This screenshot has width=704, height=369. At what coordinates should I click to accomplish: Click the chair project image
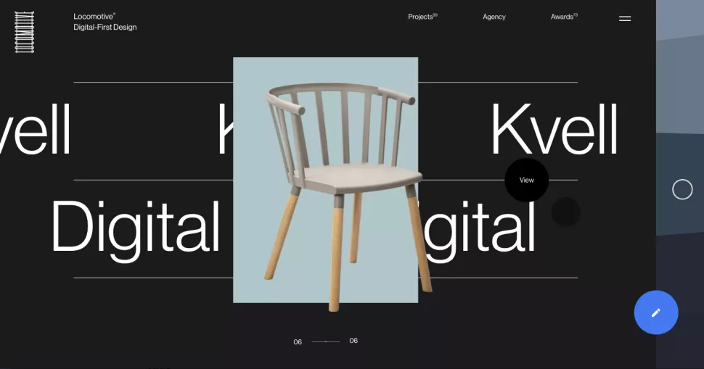tap(326, 181)
